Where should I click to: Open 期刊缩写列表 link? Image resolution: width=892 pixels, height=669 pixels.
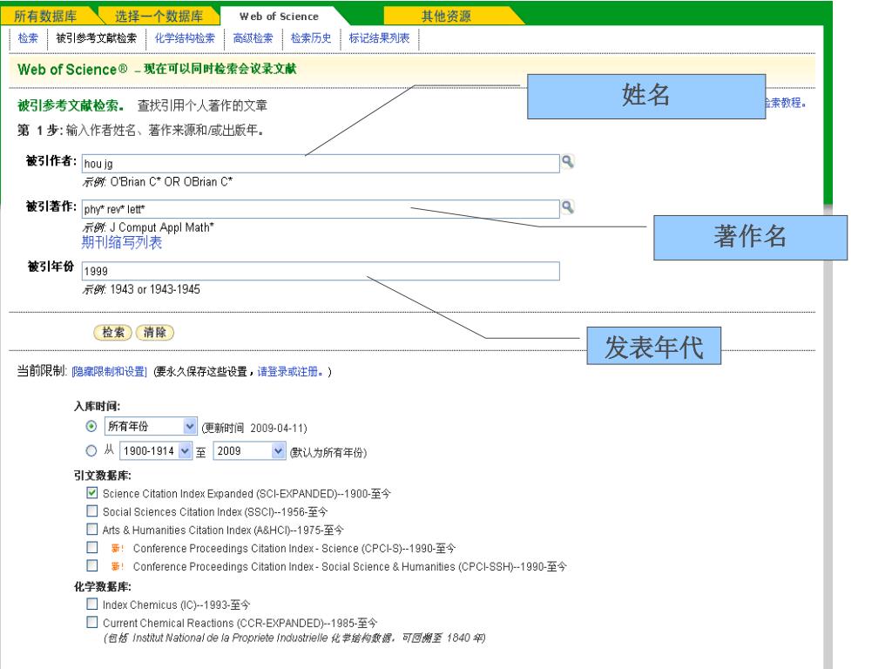click(x=122, y=242)
